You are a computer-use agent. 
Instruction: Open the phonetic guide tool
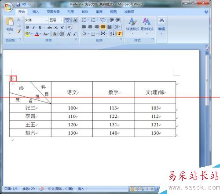coord(67,20)
